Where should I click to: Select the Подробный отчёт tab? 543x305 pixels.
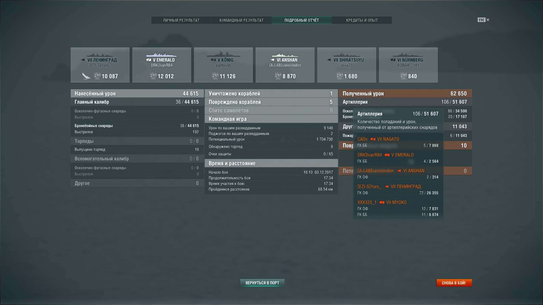click(301, 20)
